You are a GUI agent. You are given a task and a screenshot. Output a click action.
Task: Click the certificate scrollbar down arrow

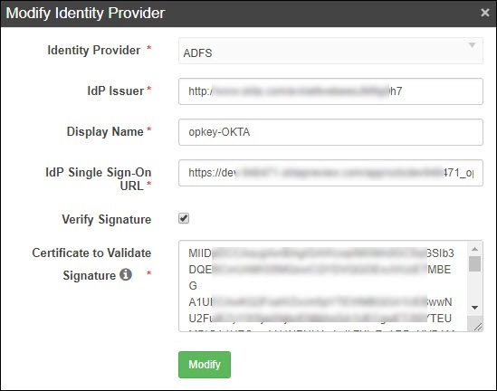474,308
